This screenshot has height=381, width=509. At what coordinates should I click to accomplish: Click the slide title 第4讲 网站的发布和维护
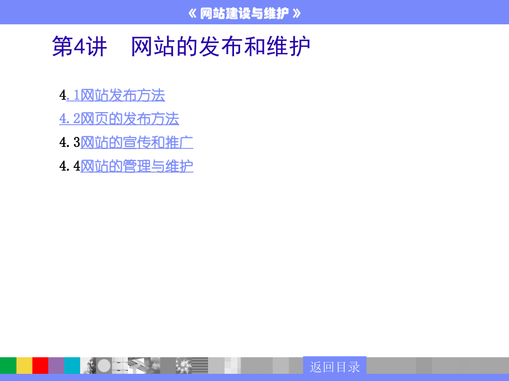[181, 47]
